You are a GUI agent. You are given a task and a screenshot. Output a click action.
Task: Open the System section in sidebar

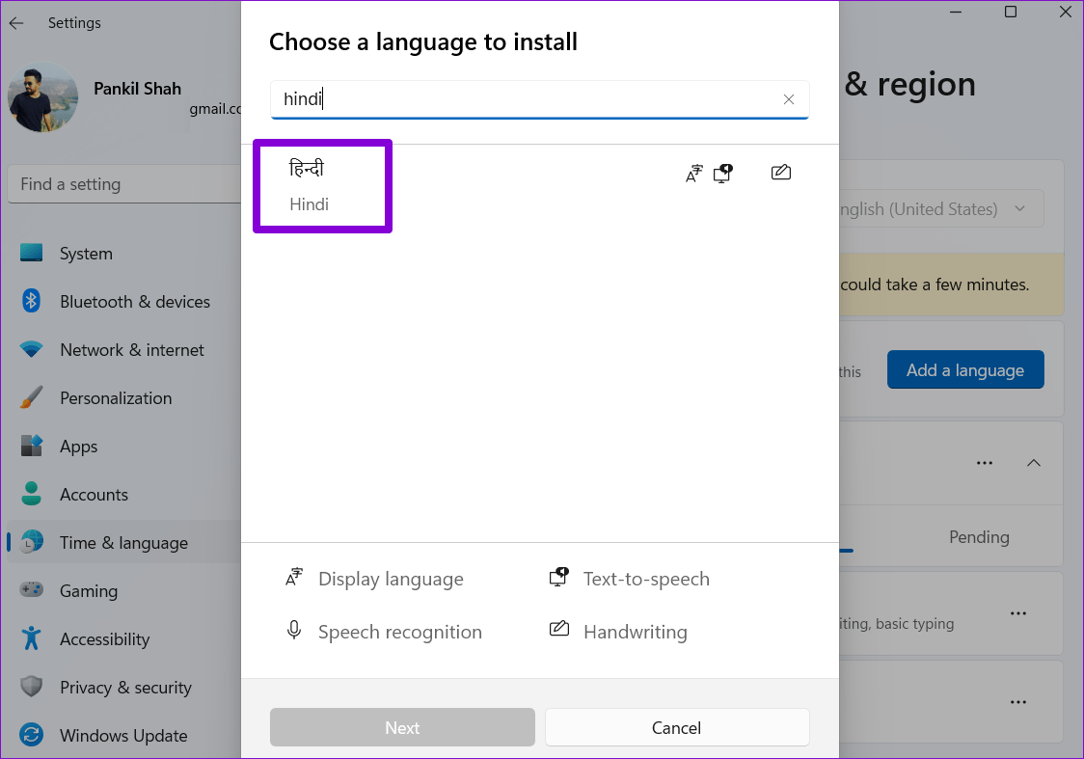click(86, 253)
